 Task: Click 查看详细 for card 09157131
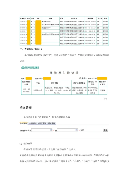[106, 31]
